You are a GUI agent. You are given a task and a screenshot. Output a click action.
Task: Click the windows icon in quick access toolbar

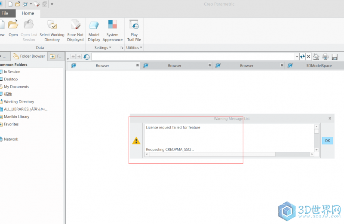pos(25,4)
